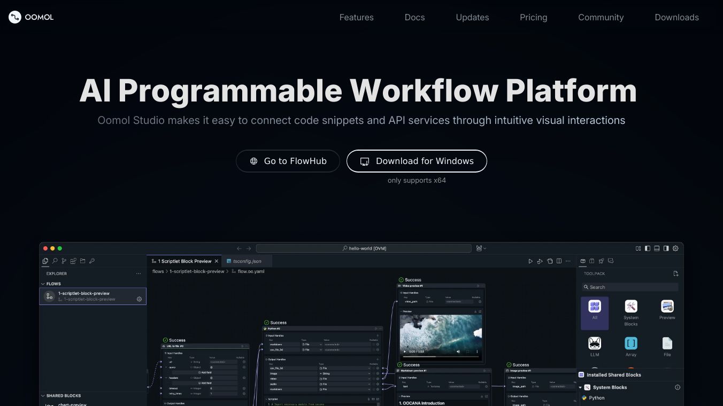
Task: Toggle the bottom panel layout icon
Action: click(x=657, y=248)
